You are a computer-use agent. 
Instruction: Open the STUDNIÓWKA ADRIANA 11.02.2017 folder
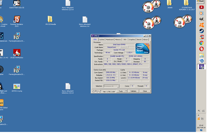point(186,3)
